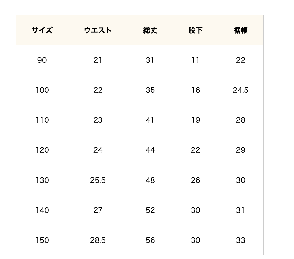Select the size 140 cell
294x259 pixels.
coord(42,210)
